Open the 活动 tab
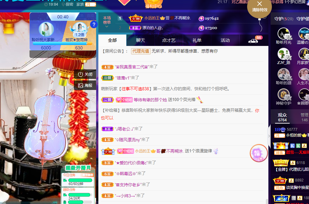 [225, 40]
